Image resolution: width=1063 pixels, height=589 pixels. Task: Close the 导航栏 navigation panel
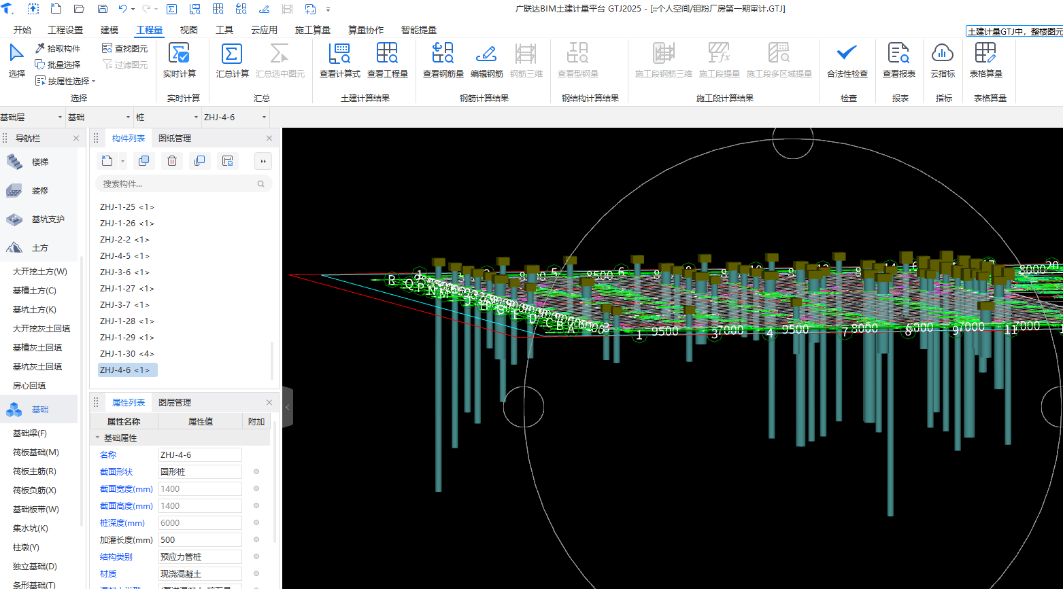point(76,138)
